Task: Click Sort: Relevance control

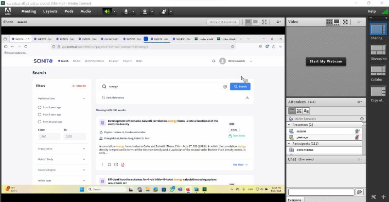Action: (x=113, y=98)
